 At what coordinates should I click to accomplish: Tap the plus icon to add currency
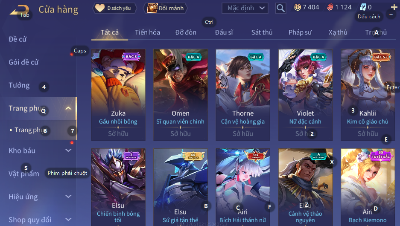tap(394, 7)
